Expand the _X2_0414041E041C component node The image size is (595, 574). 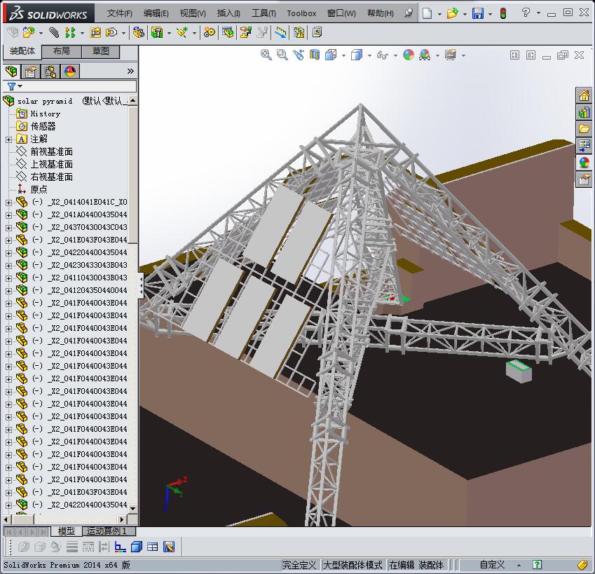pyautogui.click(x=8, y=203)
